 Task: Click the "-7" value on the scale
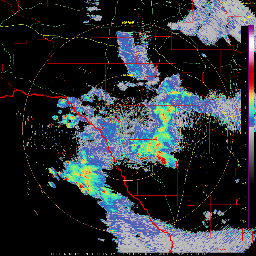click(x=244, y=209)
